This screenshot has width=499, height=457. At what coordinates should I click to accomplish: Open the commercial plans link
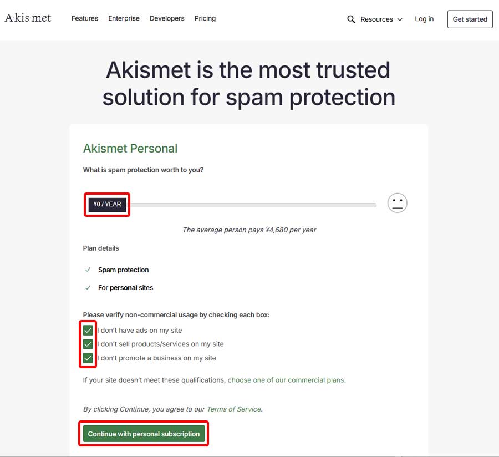(x=286, y=380)
